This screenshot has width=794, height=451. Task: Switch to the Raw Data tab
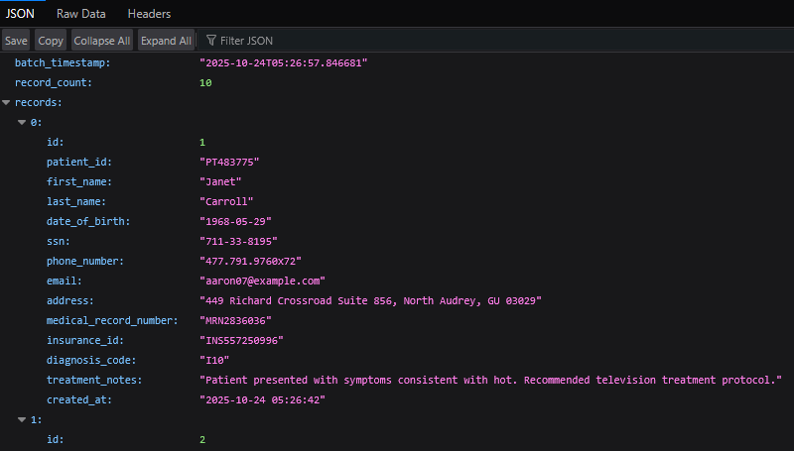click(81, 14)
